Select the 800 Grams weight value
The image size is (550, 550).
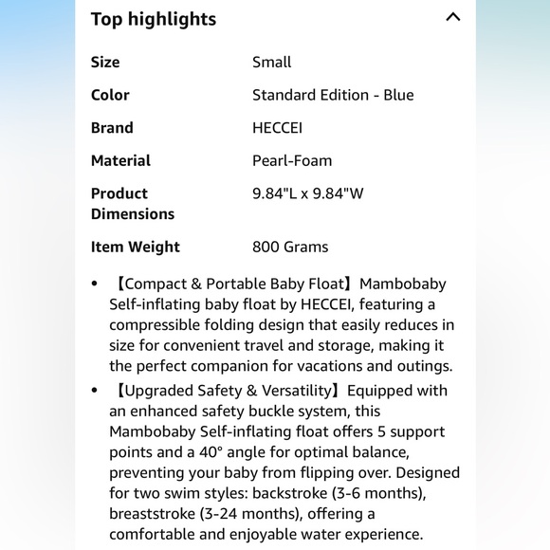coord(290,247)
